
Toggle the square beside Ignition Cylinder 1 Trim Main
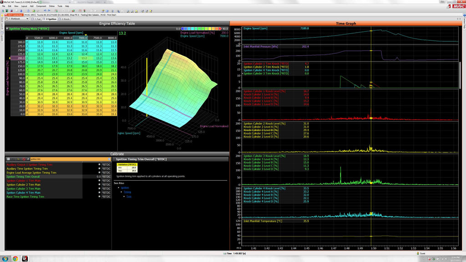[99, 181]
